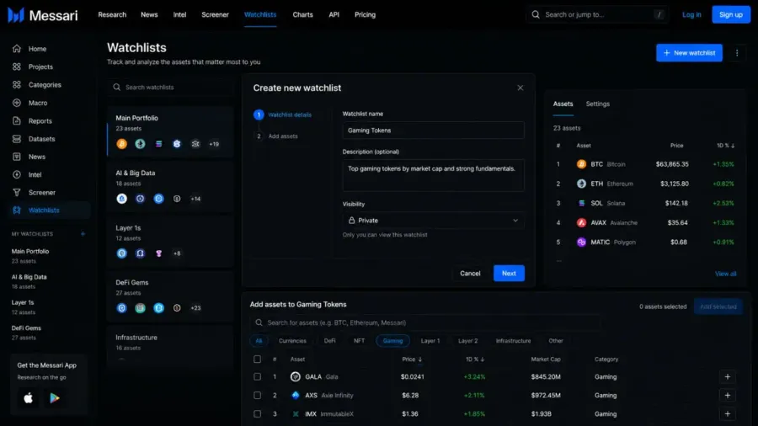Open Charts in top navigation
This screenshot has height=426, width=758.
pos(302,14)
